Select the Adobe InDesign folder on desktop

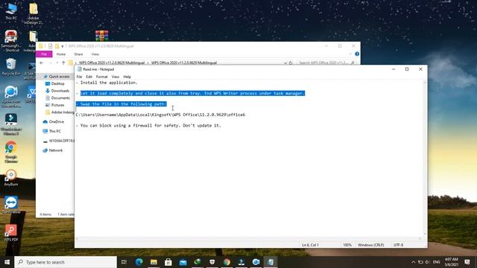coord(33,13)
